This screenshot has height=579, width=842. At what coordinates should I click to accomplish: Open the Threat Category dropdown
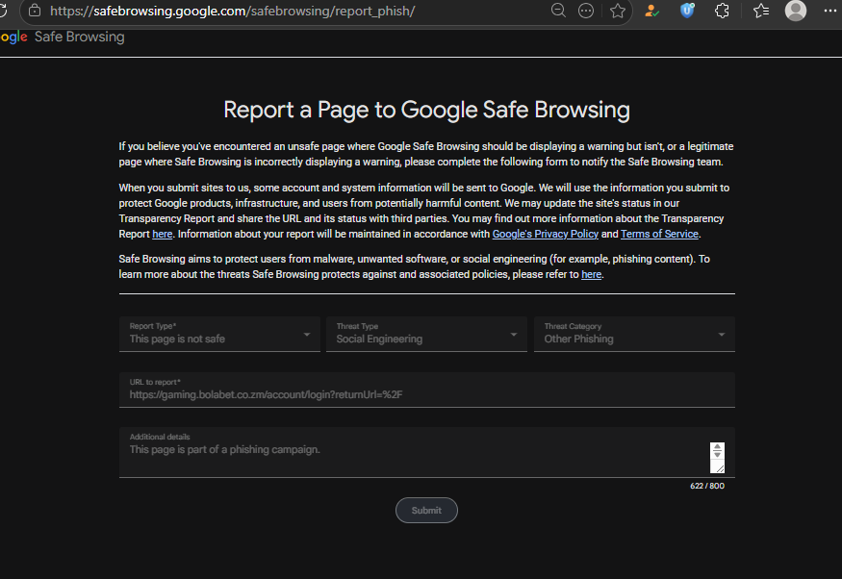tap(634, 334)
